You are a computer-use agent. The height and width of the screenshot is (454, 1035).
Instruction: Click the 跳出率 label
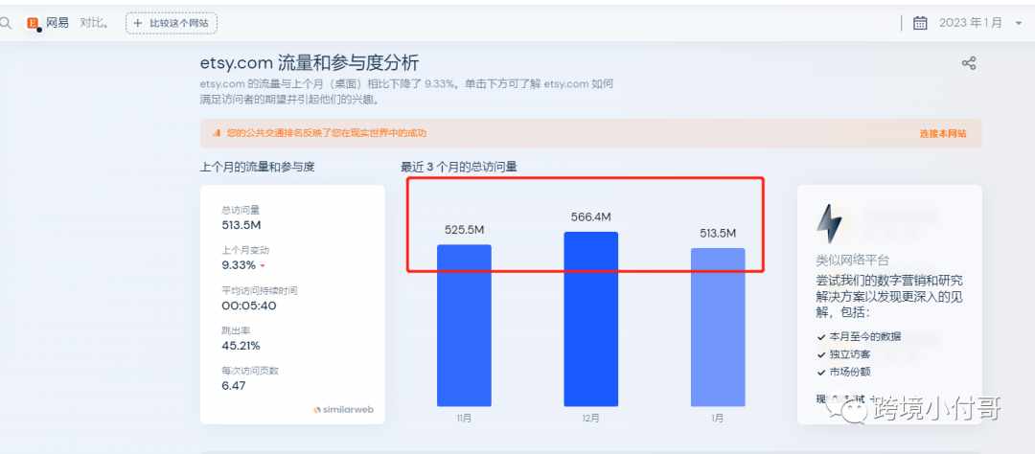[236, 329]
